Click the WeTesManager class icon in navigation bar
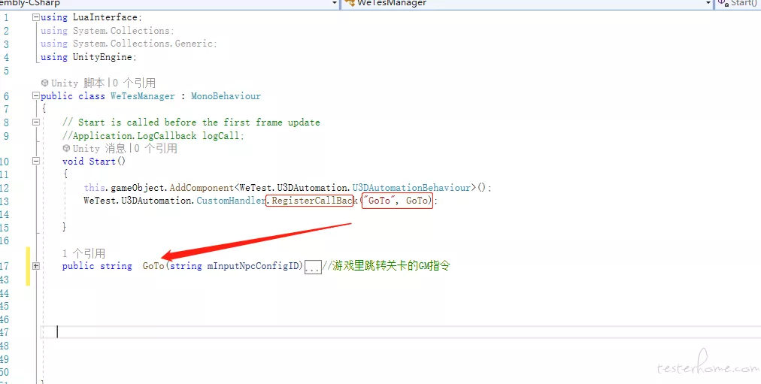 point(350,3)
